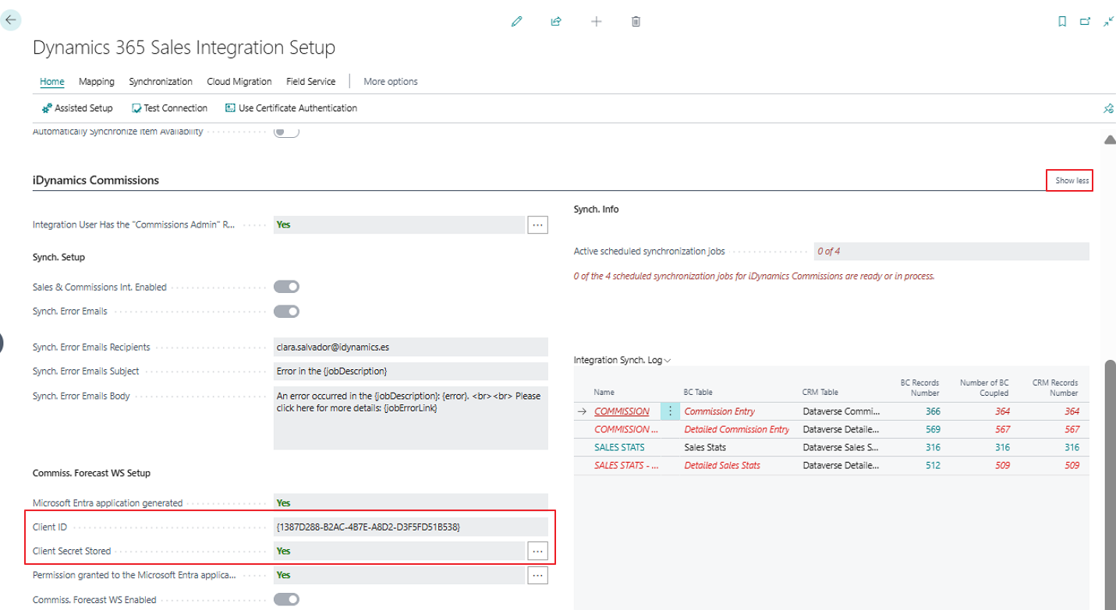Toggle Synch. Error Emails switch
The width and height of the screenshot is (1116, 610).
(286, 311)
